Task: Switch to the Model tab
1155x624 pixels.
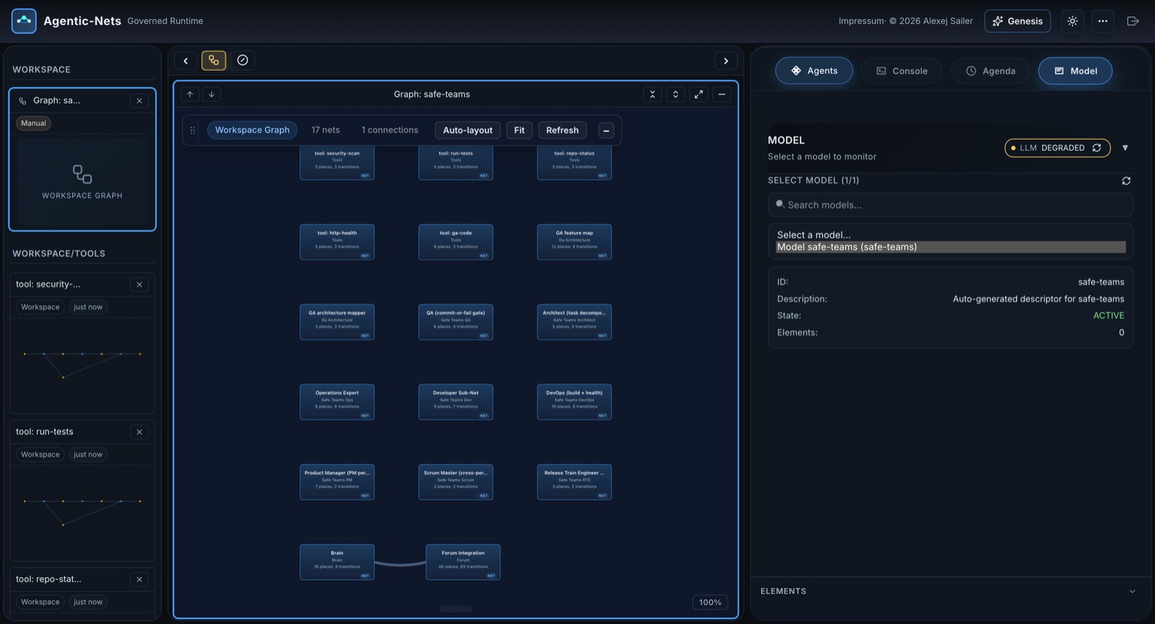Action: (x=1075, y=71)
